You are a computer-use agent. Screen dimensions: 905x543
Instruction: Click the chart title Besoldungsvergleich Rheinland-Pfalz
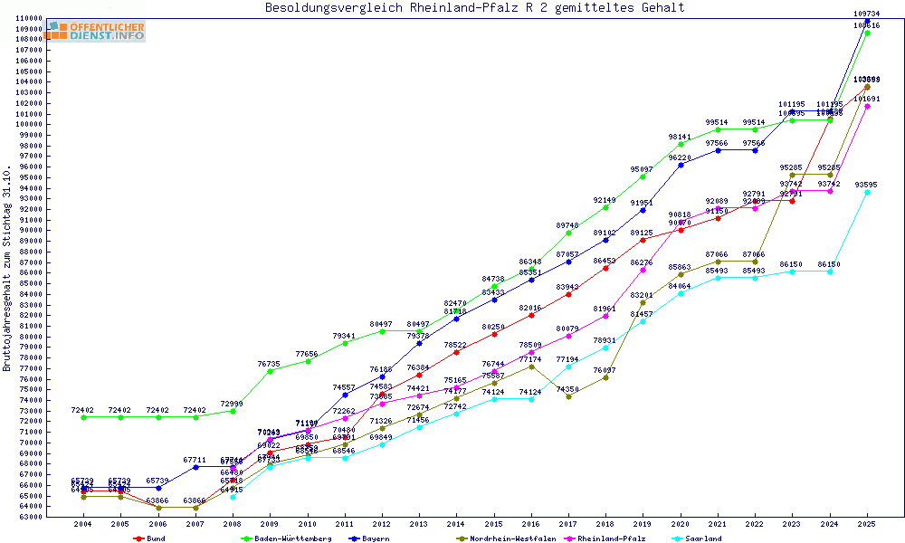pos(474,8)
